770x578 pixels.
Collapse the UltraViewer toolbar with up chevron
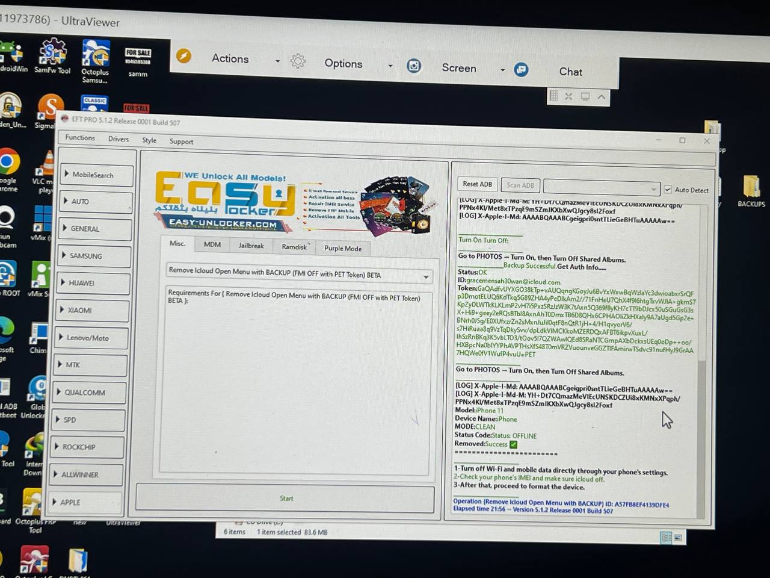tap(602, 96)
